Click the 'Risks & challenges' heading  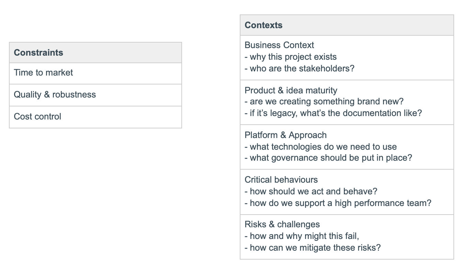click(282, 225)
